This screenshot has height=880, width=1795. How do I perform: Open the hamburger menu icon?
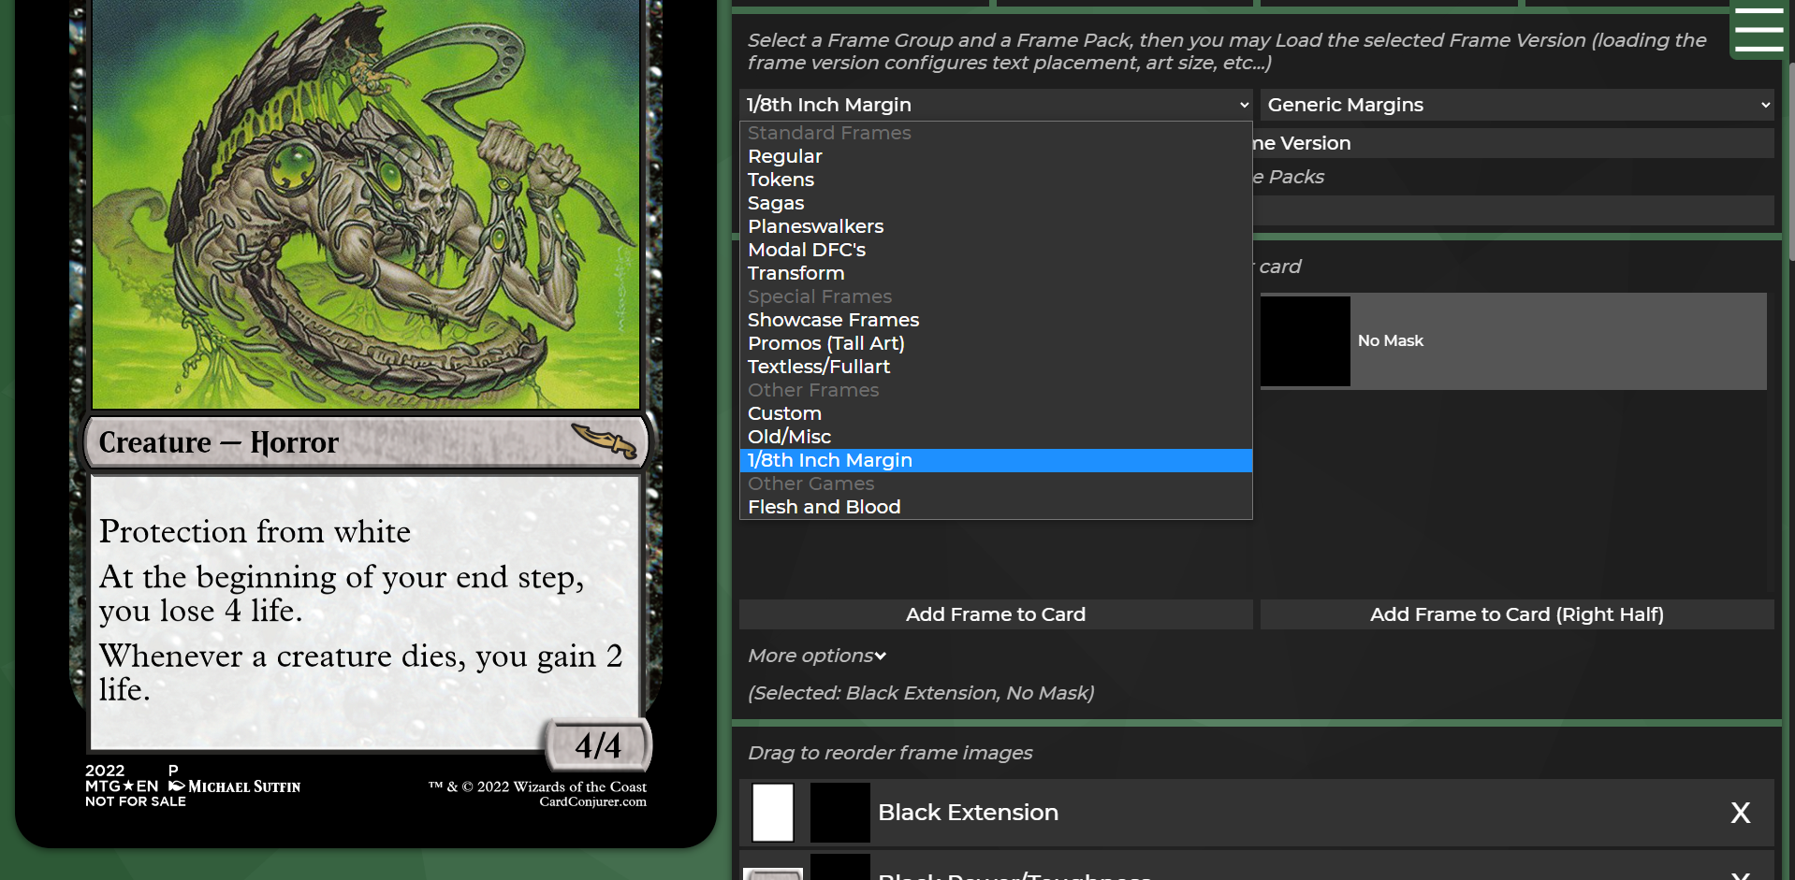tap(1759, 29)
